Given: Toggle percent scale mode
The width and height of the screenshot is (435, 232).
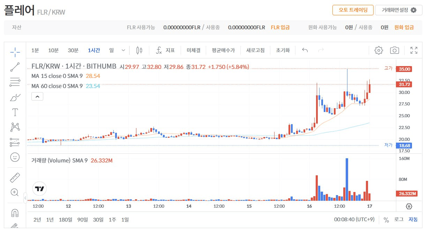Looking at the screenshot, I should click(x=386, y=219).
